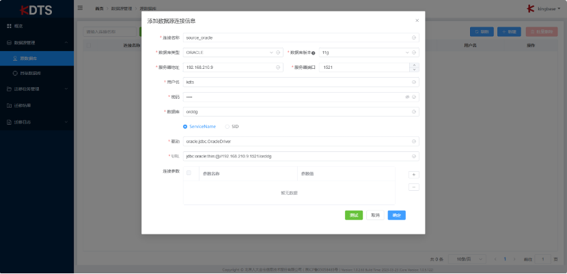Click the 迁移结果 sidebar icon
The height and width of the screenshot is (274, 567).
coord(9,106)
